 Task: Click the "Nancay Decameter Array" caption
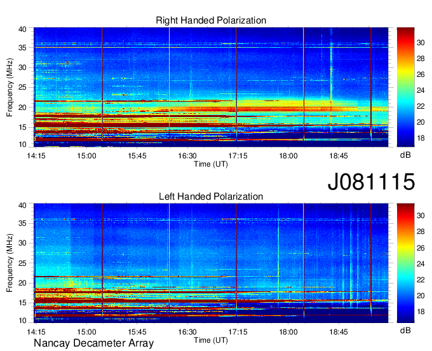tap(93, 343)
